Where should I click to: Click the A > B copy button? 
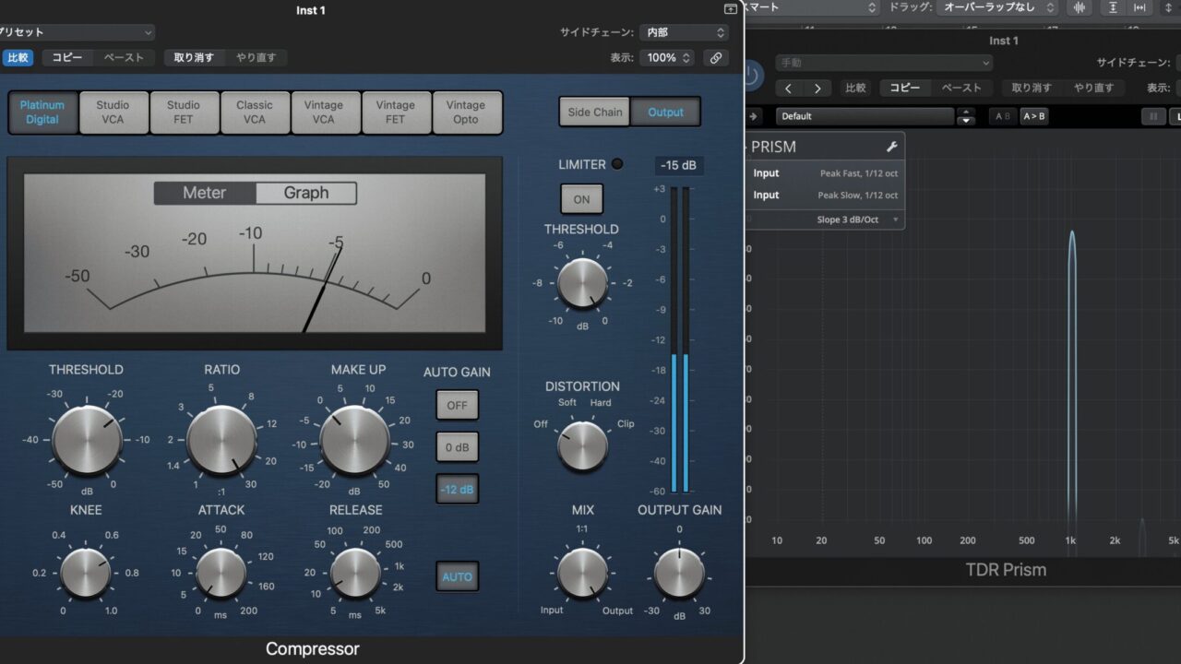(x=1033, y=116)
